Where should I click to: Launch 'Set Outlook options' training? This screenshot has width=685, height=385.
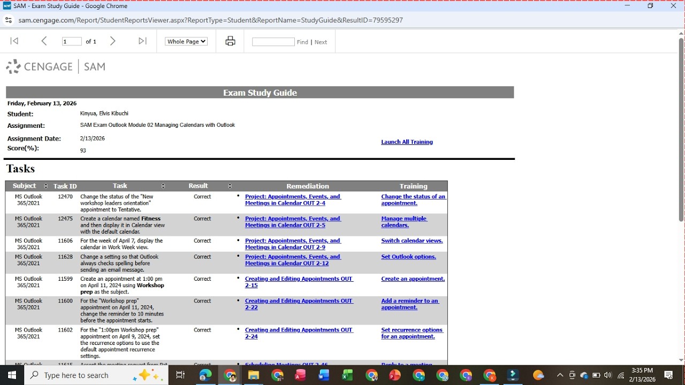tap(408, 257)
